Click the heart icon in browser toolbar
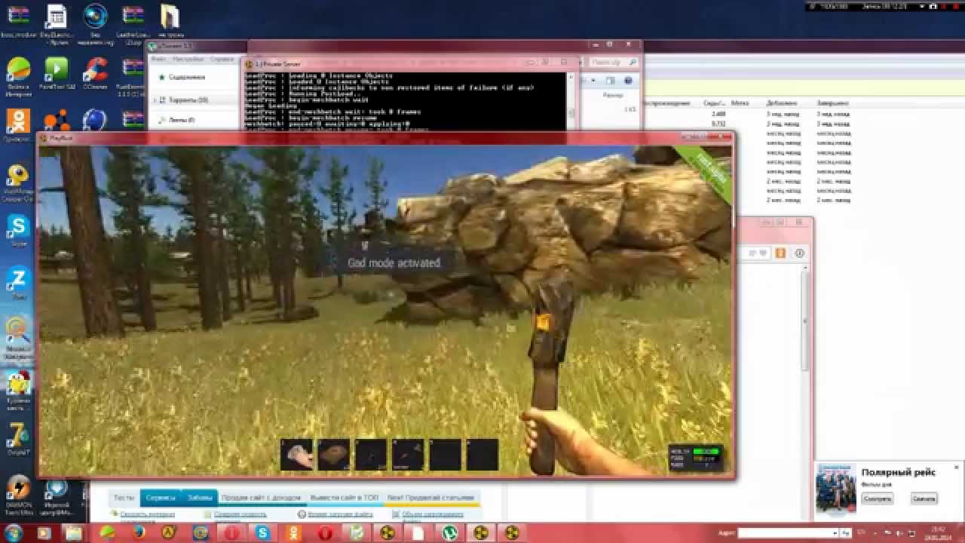The height and width of the screenshot is (543, 965). click(762, 253)
